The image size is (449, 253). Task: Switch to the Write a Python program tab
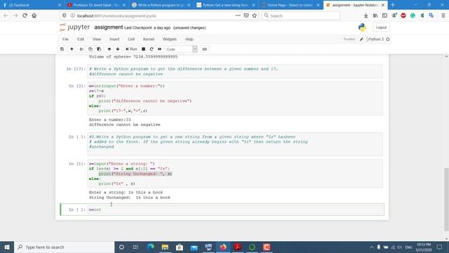point(161,5)
